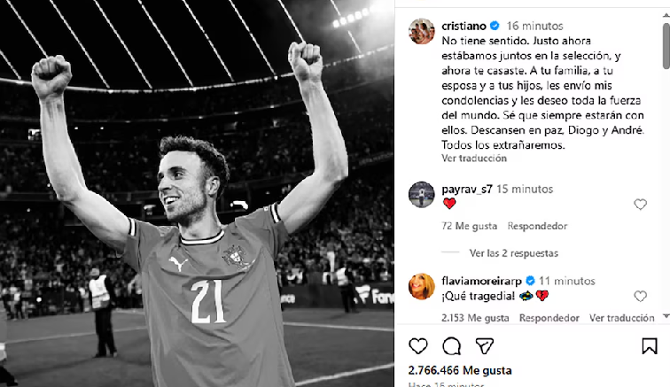Open cristiano's profile avatar
Image resolution: width=670 pixels, height=387 pixels.
coord(421,31)
